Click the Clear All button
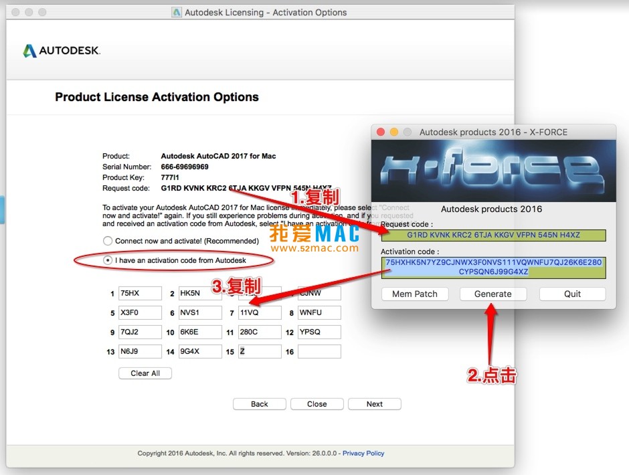Viewport: 629px width, 475px height. [x=145, y=373]
